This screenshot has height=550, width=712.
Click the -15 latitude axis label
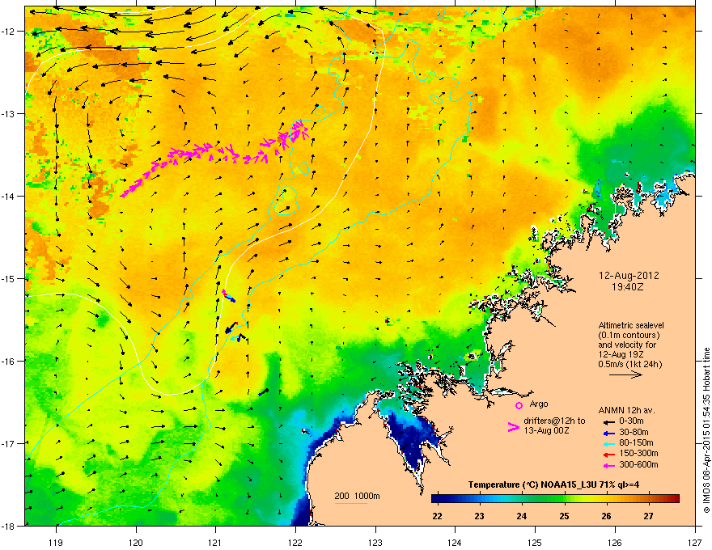(x=9, y=278)
